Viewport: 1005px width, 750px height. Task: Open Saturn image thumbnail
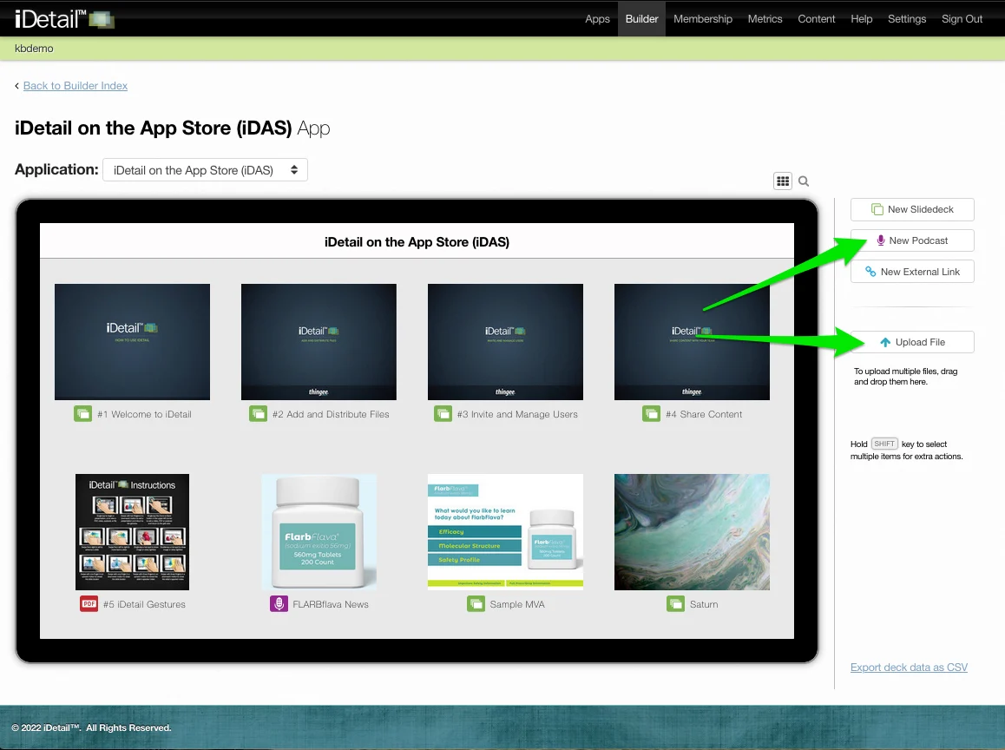pyautogui.click(x=692, y=532)
